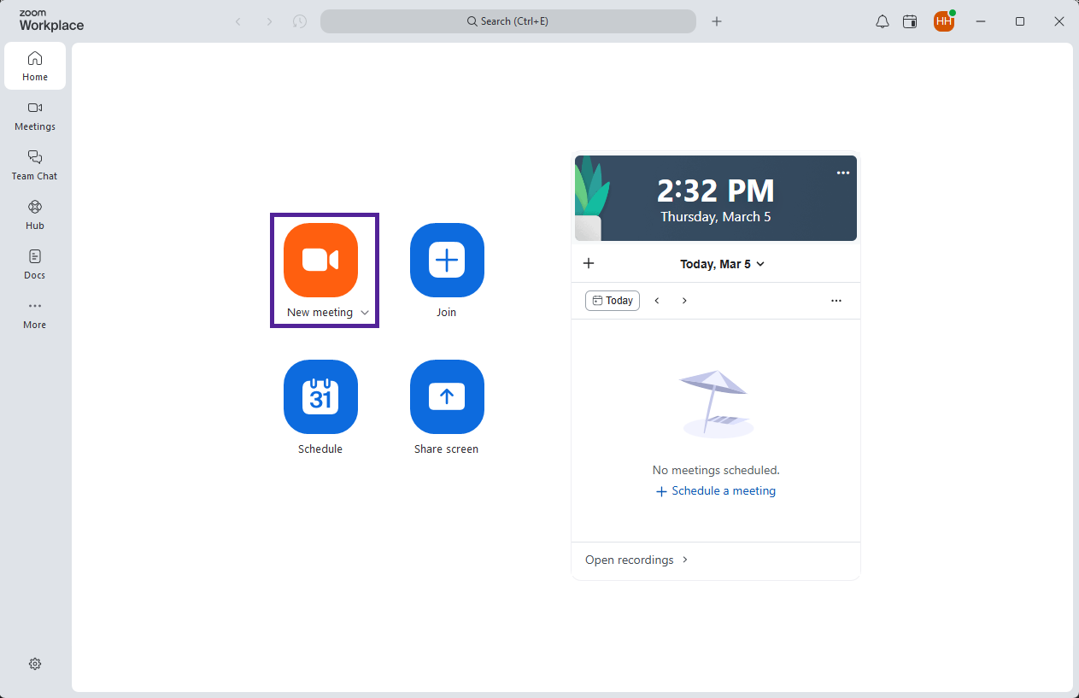
Task: Open notifications from the bell icon
Action: tap(882, 21)
